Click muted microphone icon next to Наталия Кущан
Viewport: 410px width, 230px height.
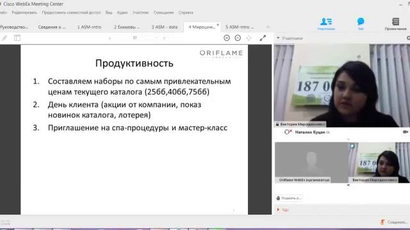coord(288,132)
